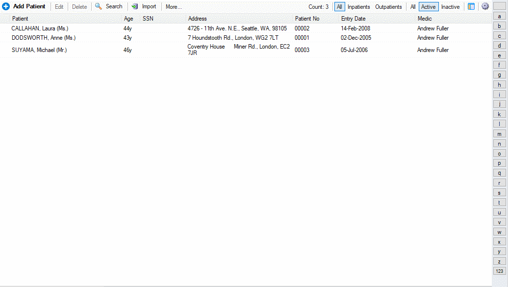508x287 pixels.
Task: Toggle the Inpatients filter
Action: [358, 7]
